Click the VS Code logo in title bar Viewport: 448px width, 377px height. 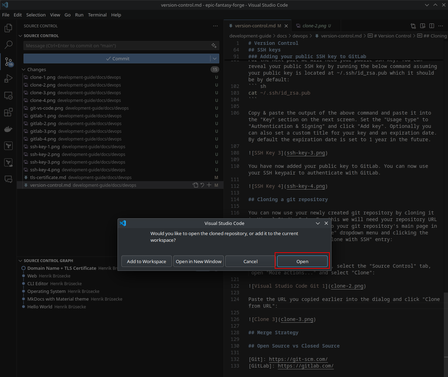(x=5, y=5)
